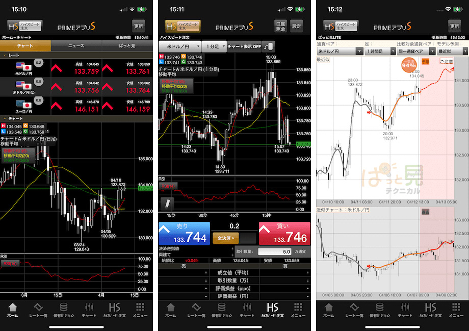
Task: Open レート一覧 from ホームチャート screen nav bar
Action: [38, 310]
